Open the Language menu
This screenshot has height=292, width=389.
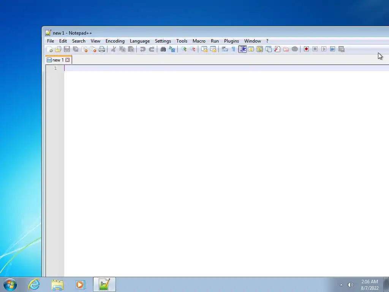pyautogui.click(x=140, y=41)
